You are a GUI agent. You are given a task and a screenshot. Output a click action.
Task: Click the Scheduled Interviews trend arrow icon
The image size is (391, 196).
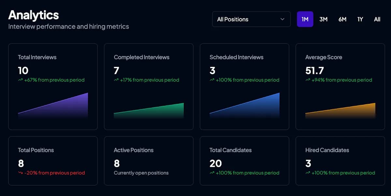[212, 80]
